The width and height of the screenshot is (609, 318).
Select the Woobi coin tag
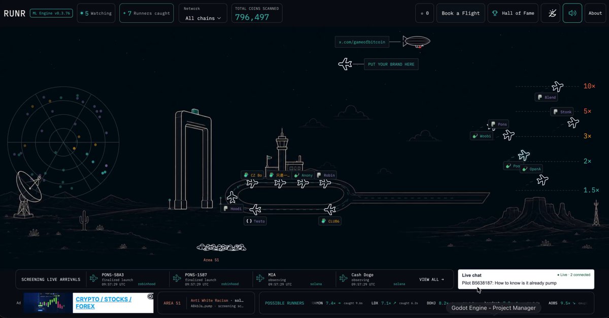click(x=482, y=136)
